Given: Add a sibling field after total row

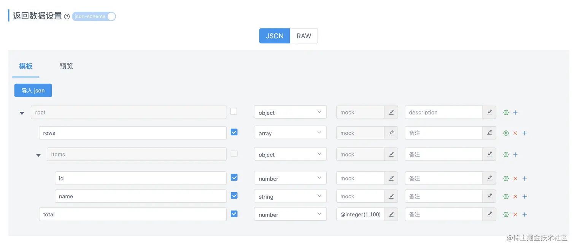Looking at the screenshot, I should coord(524,215).
